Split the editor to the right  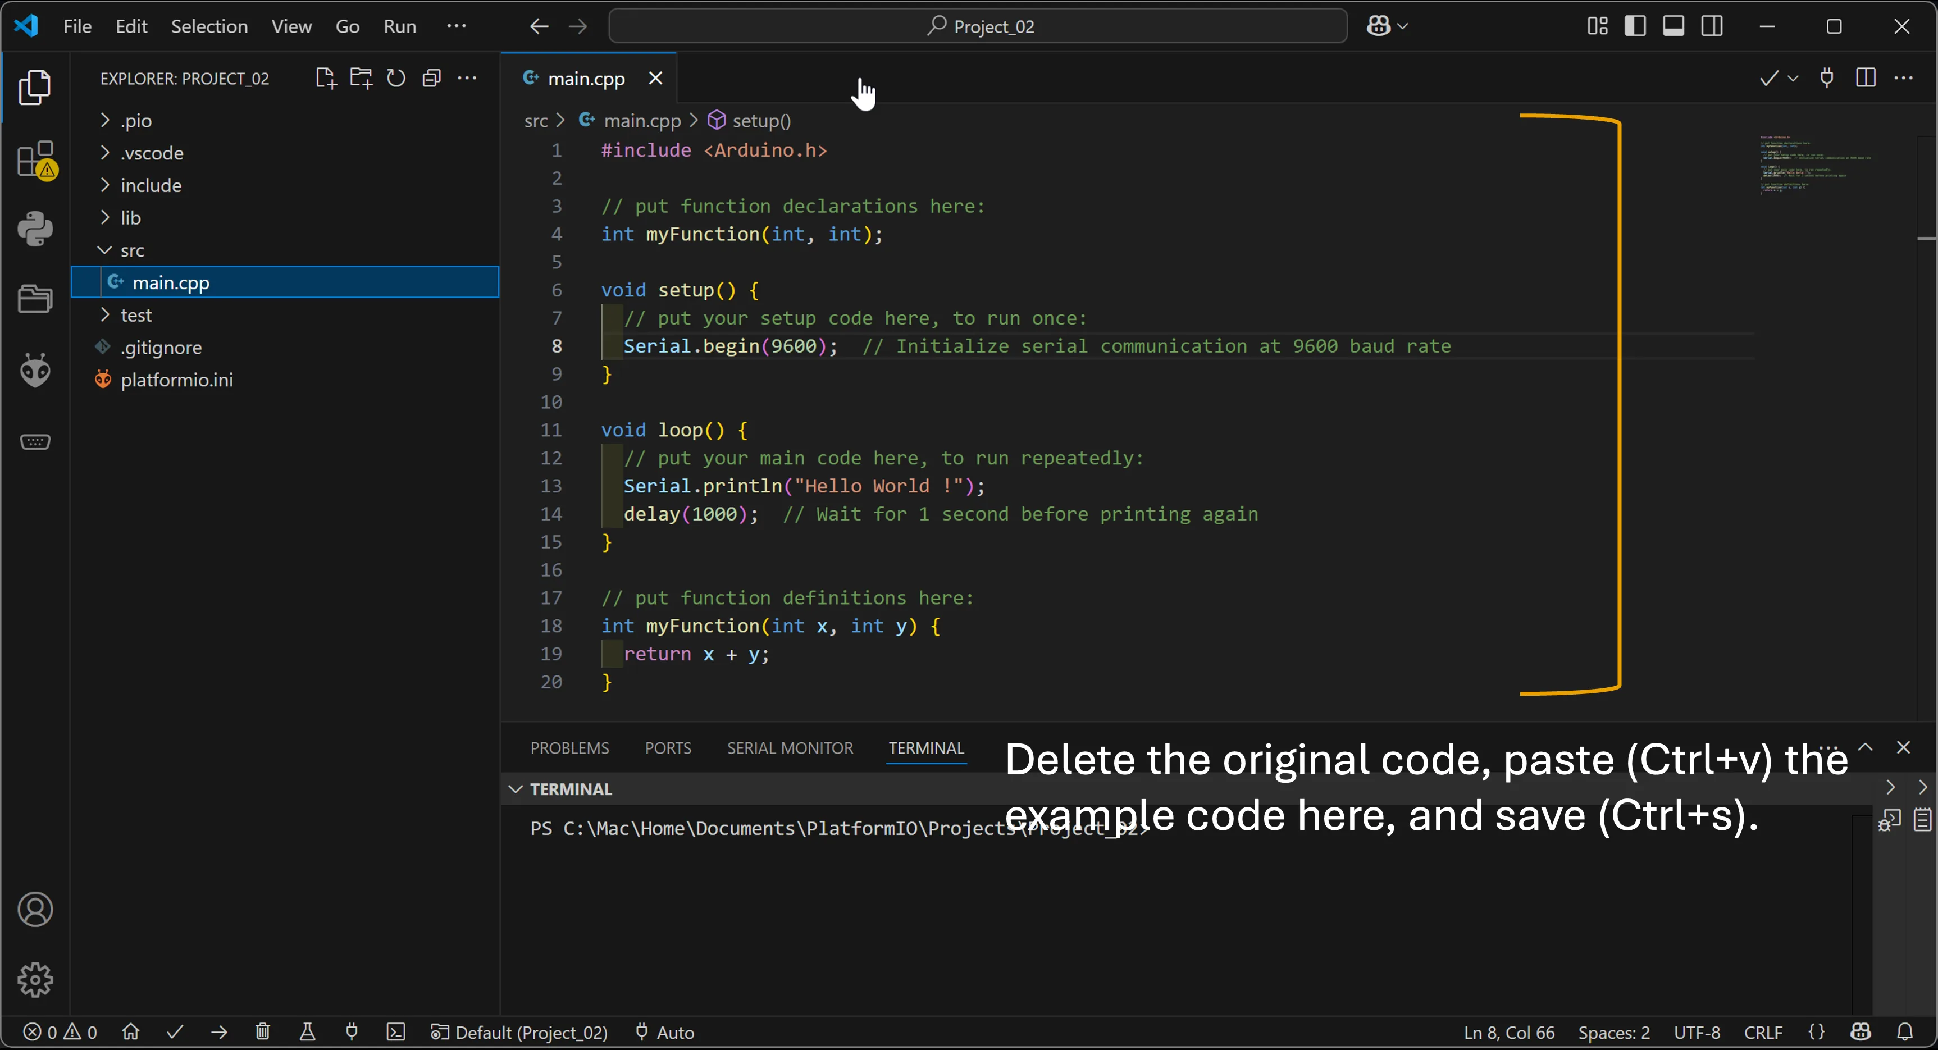point(1866,78)
